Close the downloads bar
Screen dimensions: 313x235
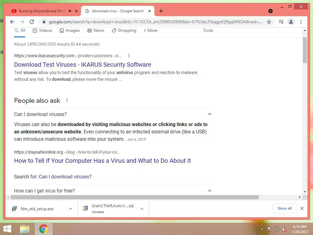coord(302,208)
